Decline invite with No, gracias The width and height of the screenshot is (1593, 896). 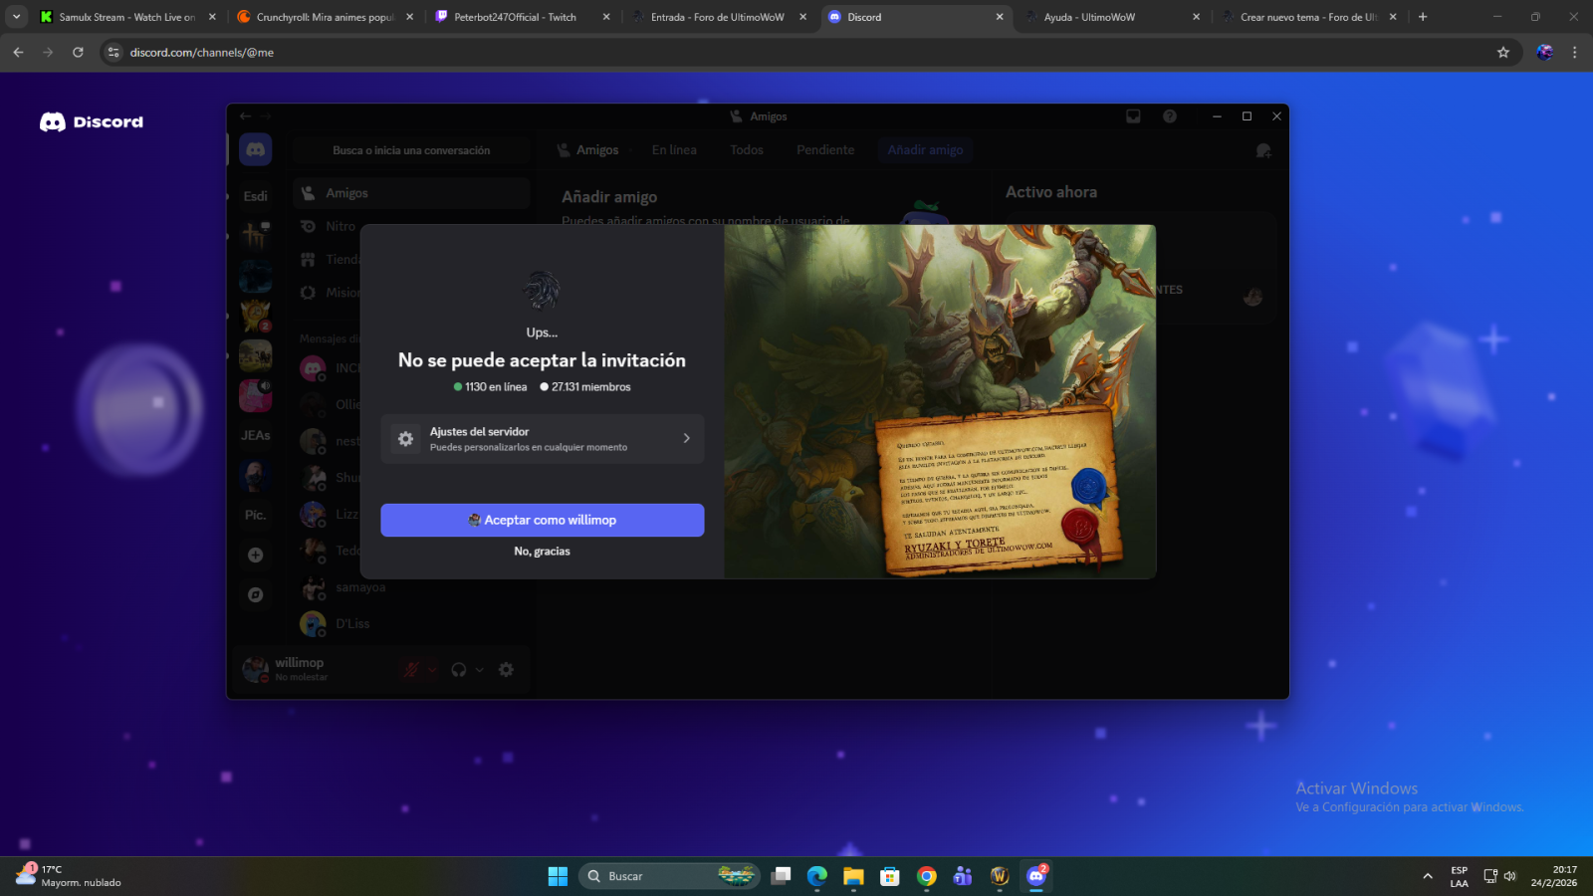[542, 552]
